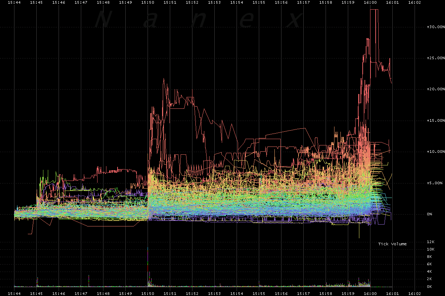Select 16:02 on the top time axis
445x296 pixels.
415,2
